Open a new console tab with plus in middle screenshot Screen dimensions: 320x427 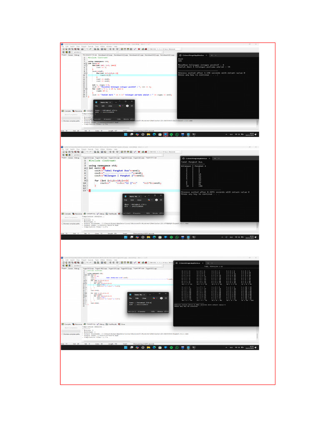click(x=215, y=158)
